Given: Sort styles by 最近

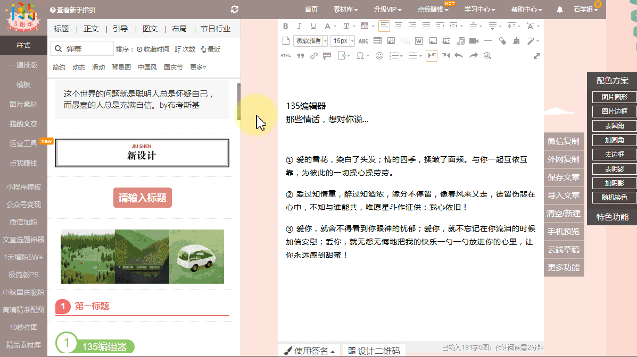Looking at the screenshot, I should [x=210, y=49].
